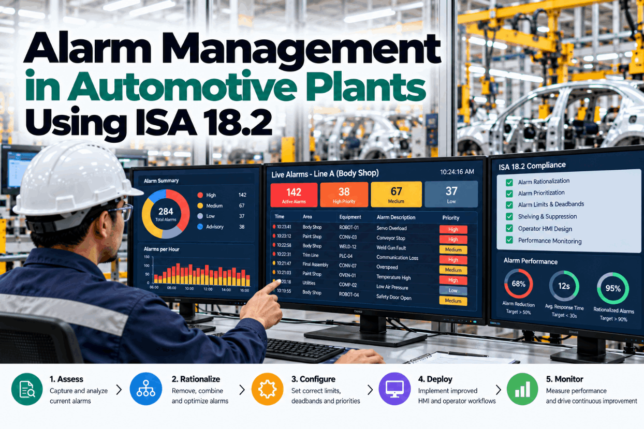The image size is (644, 429).
Task: Click status dot beside 10:21:47 alarm
Action: (274, 264)
